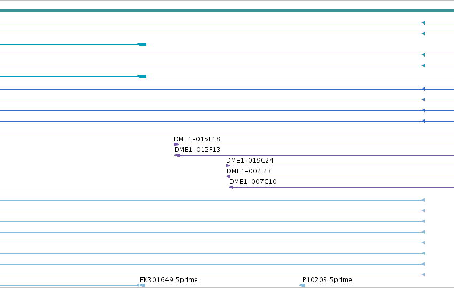Select the DME1-019C24 feature label
Screen dimensions: 454x288
(250, 161)
